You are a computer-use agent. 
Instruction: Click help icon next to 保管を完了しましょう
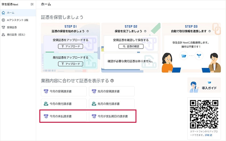pos(145,31)
